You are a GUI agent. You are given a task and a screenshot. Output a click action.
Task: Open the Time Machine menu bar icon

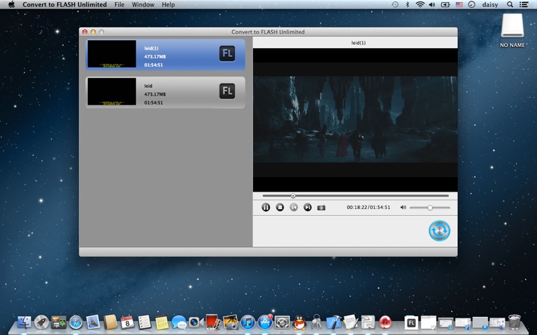395,5
